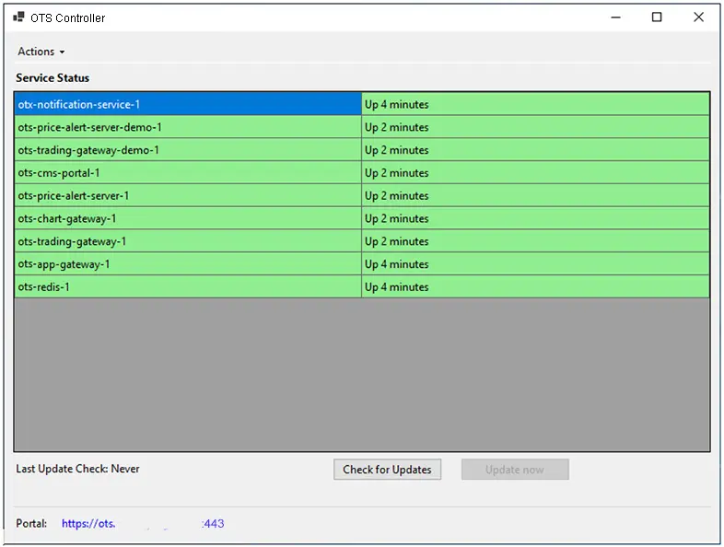Select the ots-app-gateway-1 row
Image resolution: width=724 pixels, height=547 pixels.
64,264
